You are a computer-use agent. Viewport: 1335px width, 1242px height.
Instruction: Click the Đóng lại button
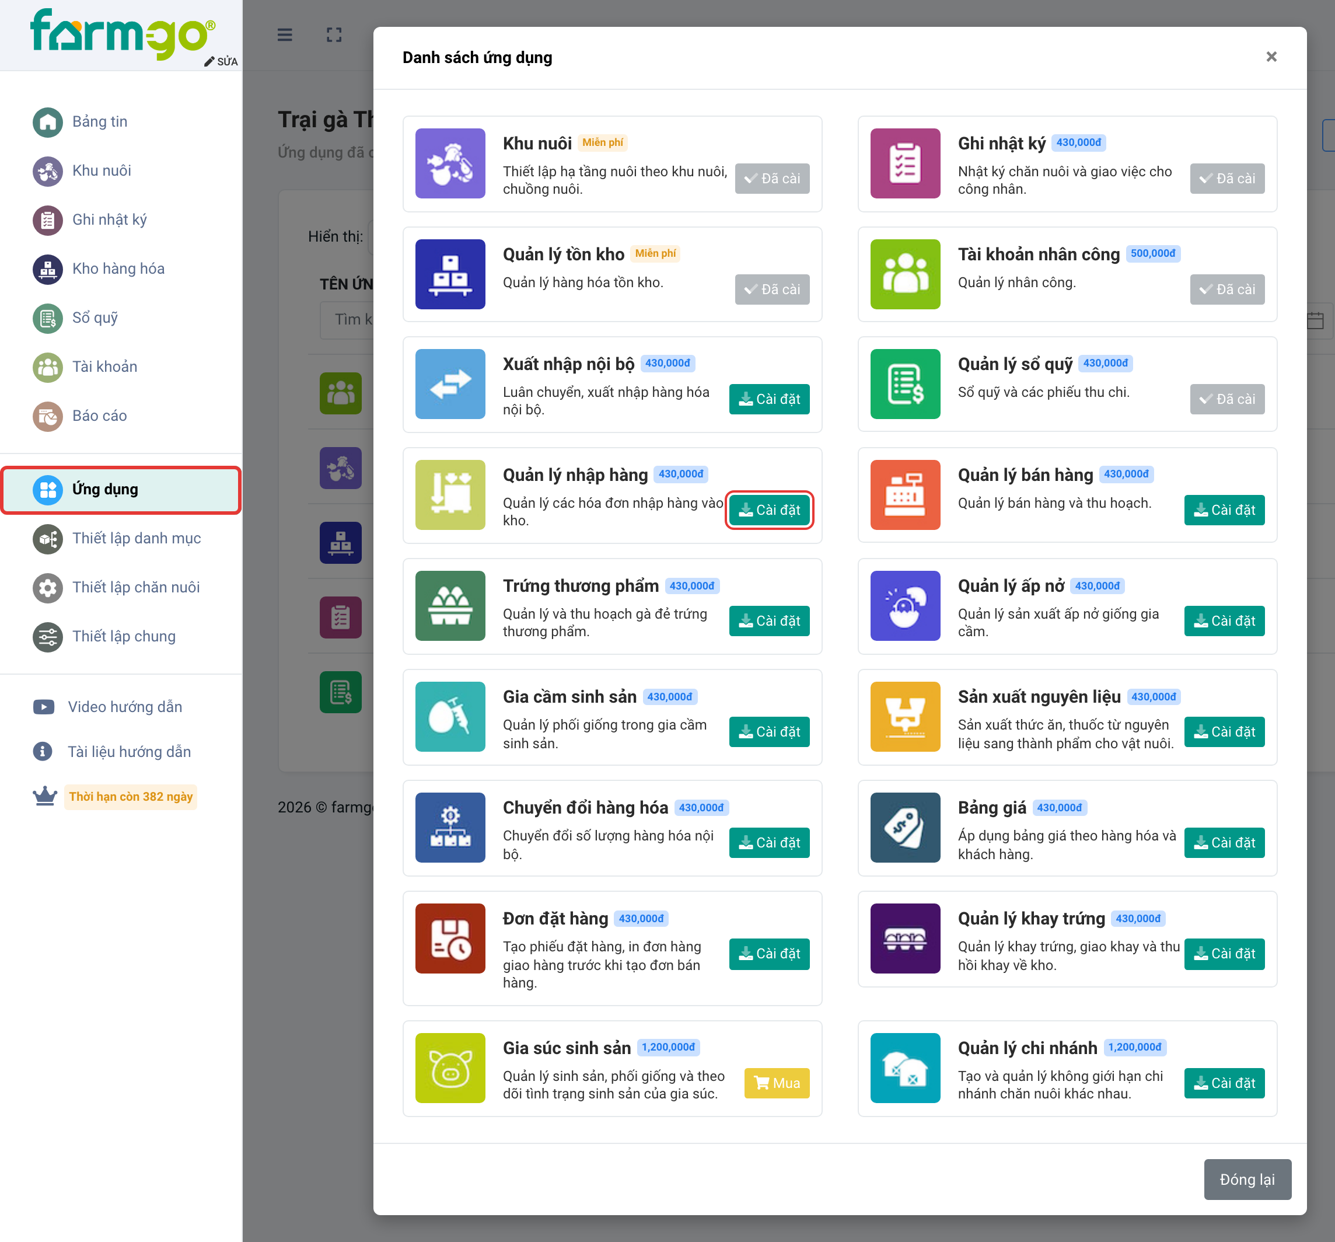point(1247,1179)
